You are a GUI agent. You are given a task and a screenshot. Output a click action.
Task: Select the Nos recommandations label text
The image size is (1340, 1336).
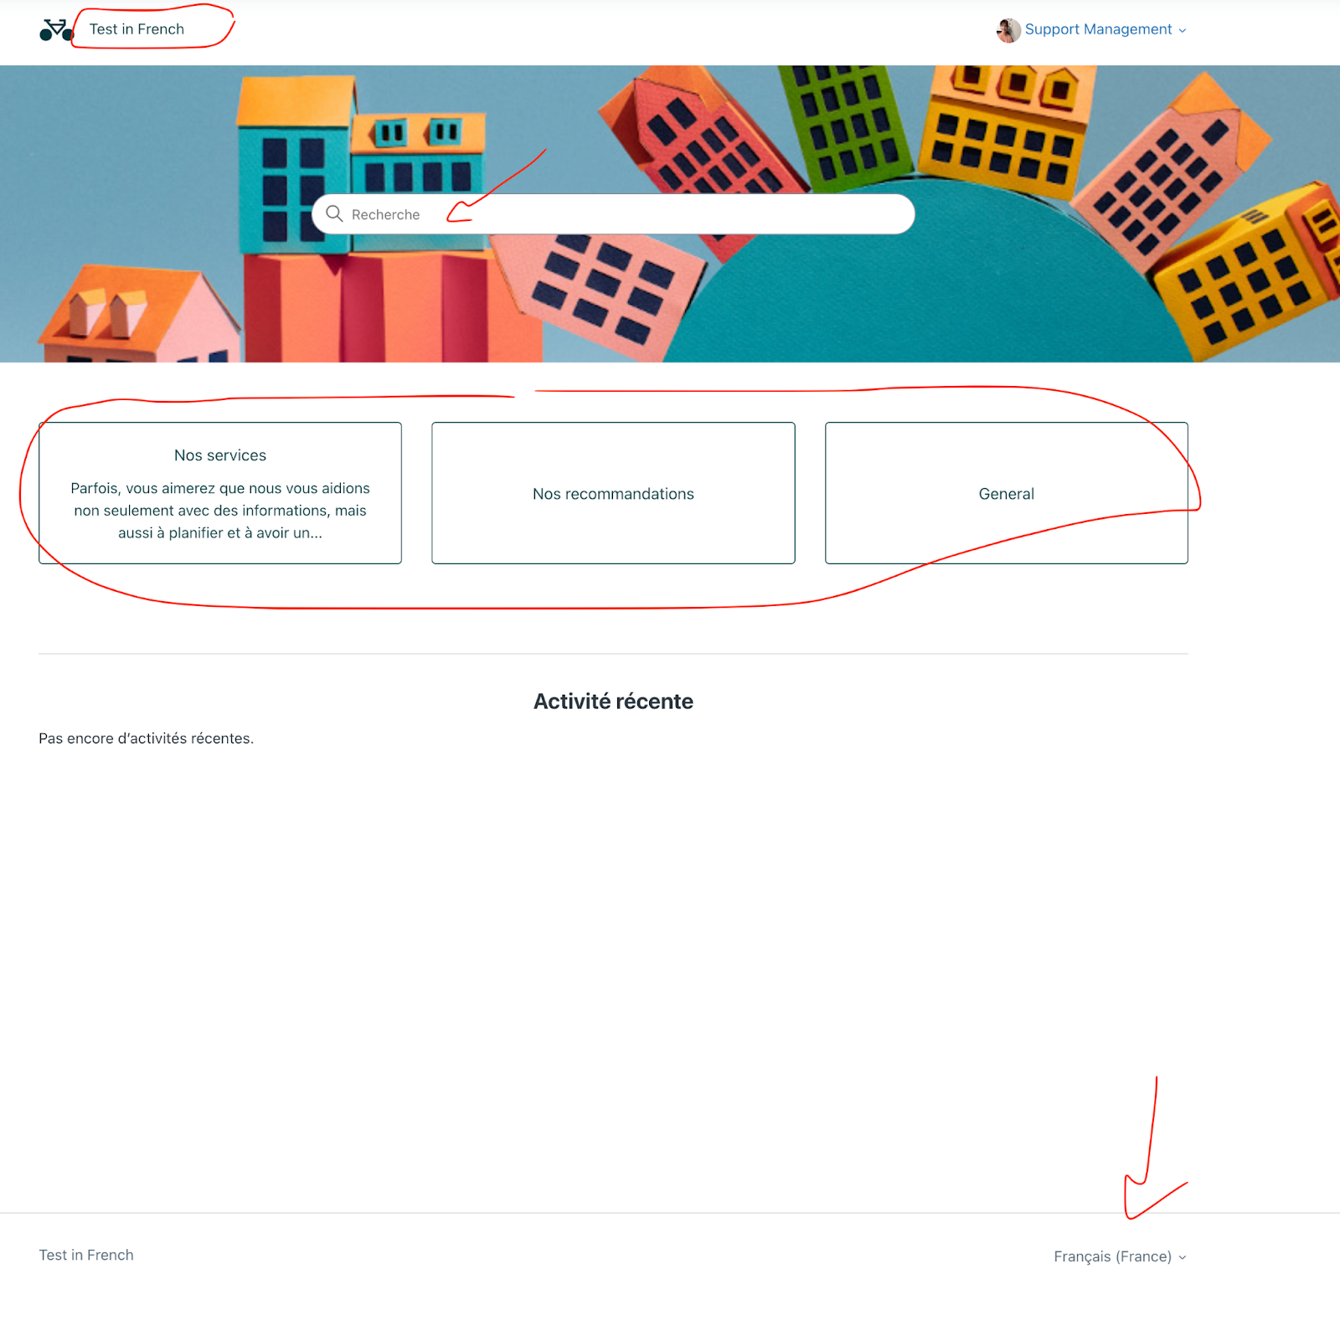coord(613,494)
